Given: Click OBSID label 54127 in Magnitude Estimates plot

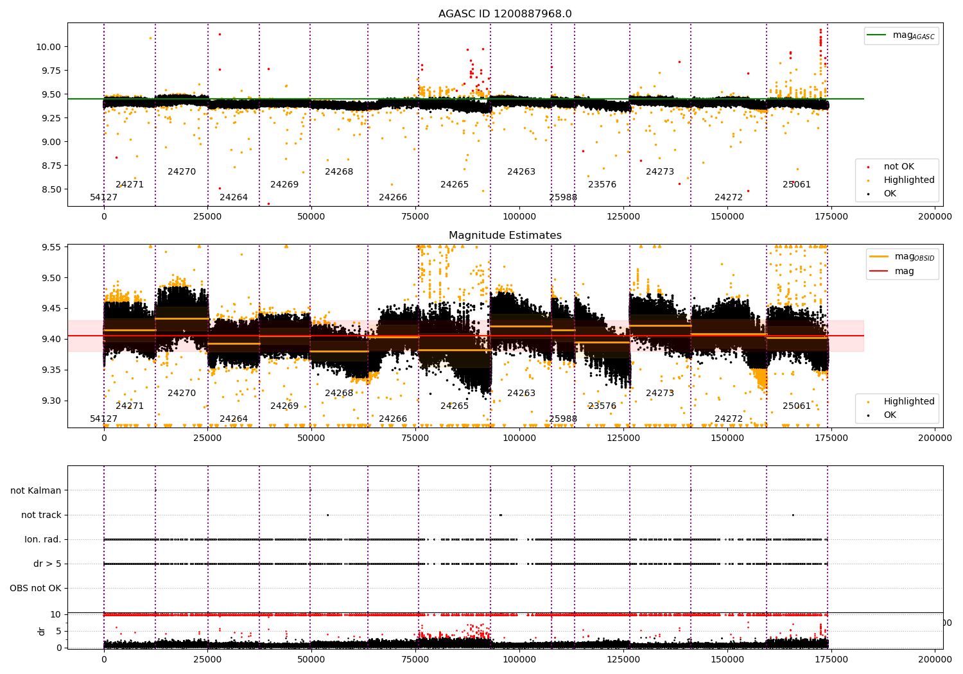Looking at the screenshot, I should click(104, 419).
